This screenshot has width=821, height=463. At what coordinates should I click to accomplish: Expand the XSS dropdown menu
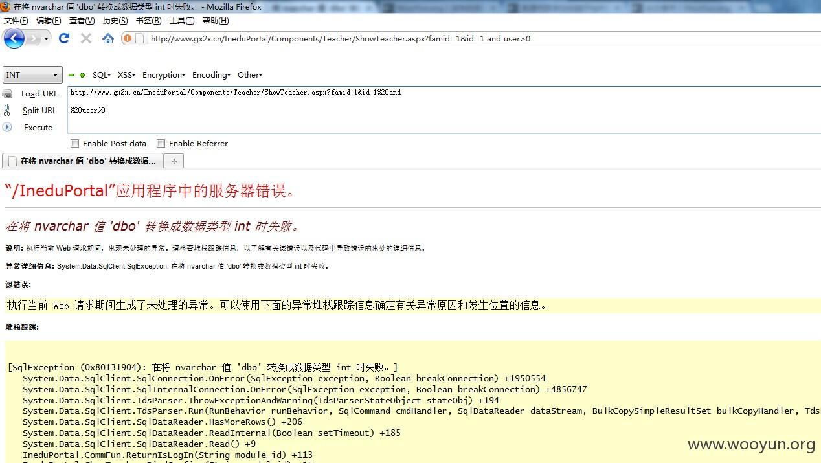pyautogui.click(x=127, y=75)
